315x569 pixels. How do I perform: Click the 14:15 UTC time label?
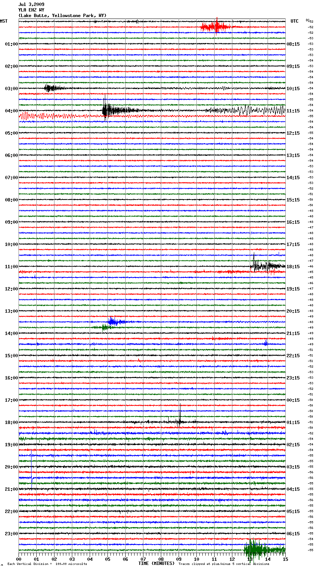(x=293, y=178)
